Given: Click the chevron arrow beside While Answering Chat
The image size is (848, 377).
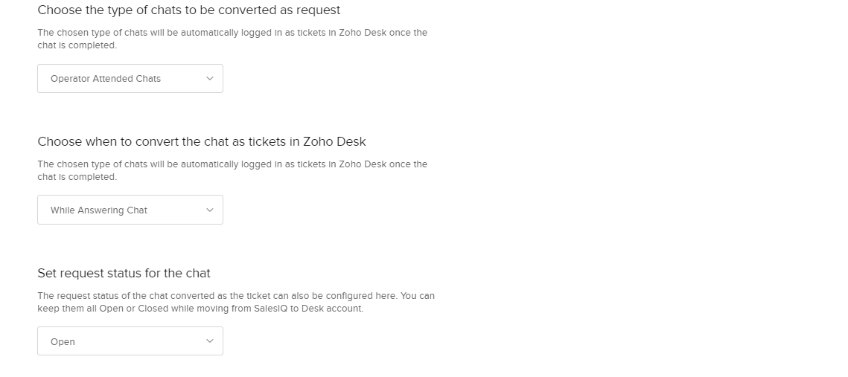Looking at the screenshot, I should 209,210.
